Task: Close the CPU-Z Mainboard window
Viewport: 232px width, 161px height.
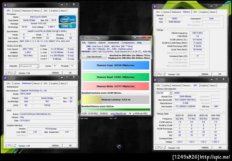Action: tap(74, 77)
